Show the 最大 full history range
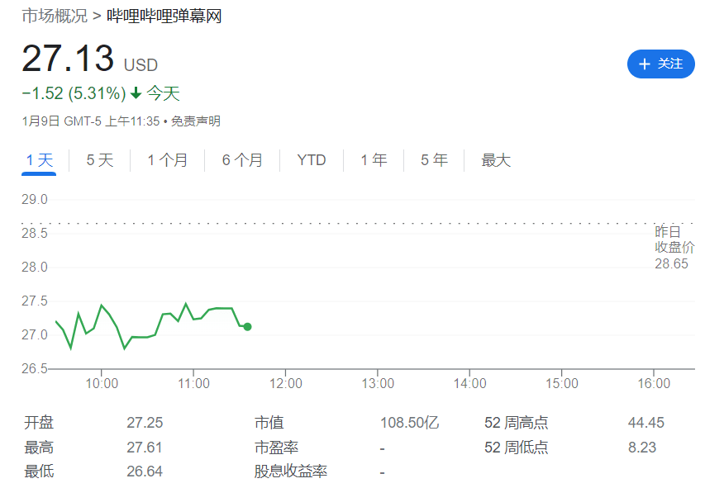The width and height of the screenshot is (724, 488). [x=496, y=160]
